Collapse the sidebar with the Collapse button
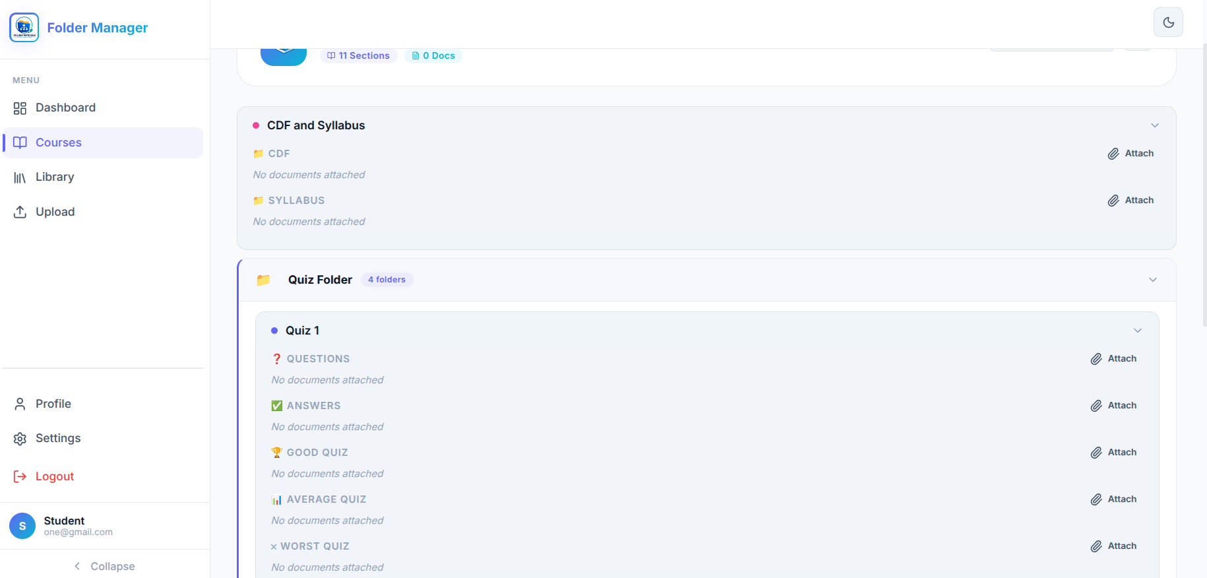The width and height of the screenshot is (1207, 578). point(105,566)
